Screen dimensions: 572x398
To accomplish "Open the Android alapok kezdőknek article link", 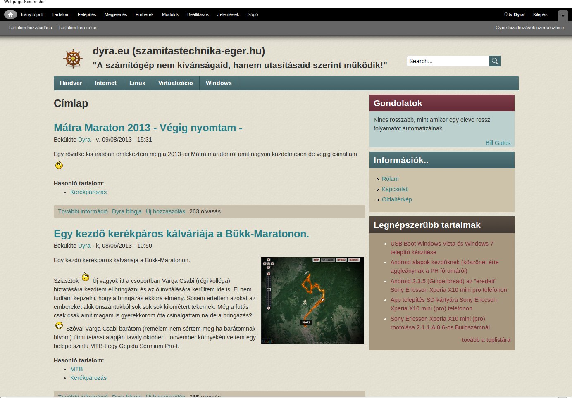I will tap(445, 266).
